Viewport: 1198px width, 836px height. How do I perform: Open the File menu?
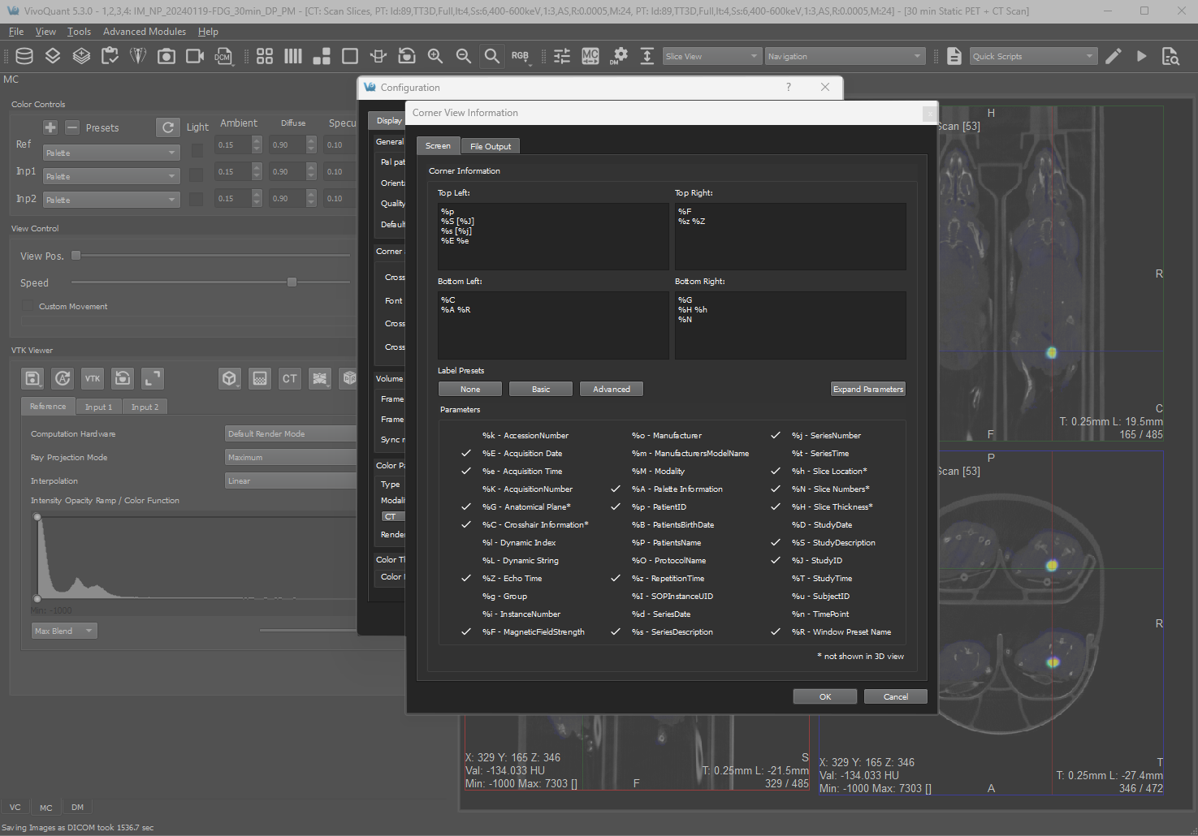pos(16,32)
